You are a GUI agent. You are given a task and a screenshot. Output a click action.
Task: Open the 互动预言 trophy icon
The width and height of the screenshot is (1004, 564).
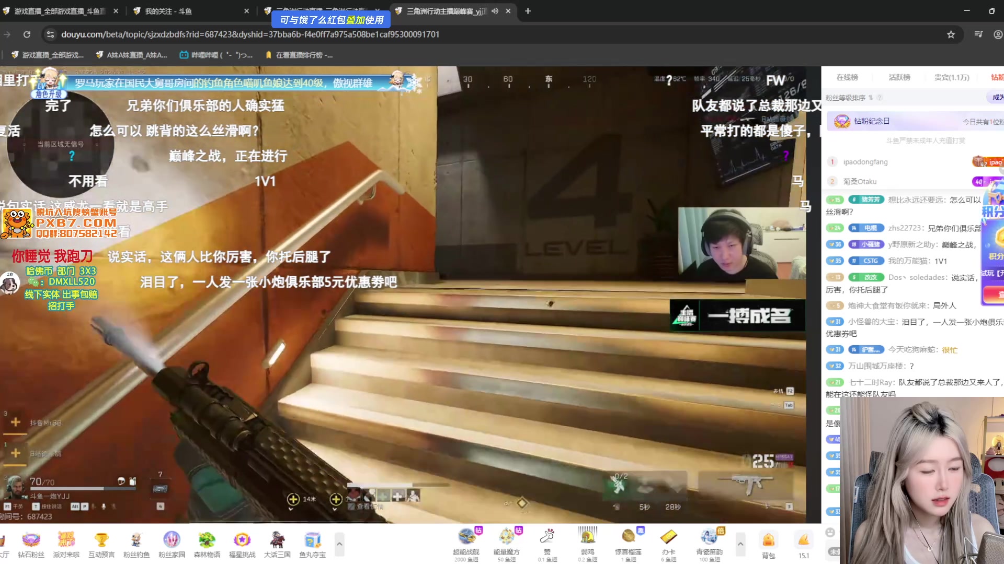tap(101, 544)
